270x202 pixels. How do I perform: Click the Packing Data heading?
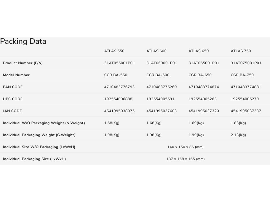coord(23,42)
